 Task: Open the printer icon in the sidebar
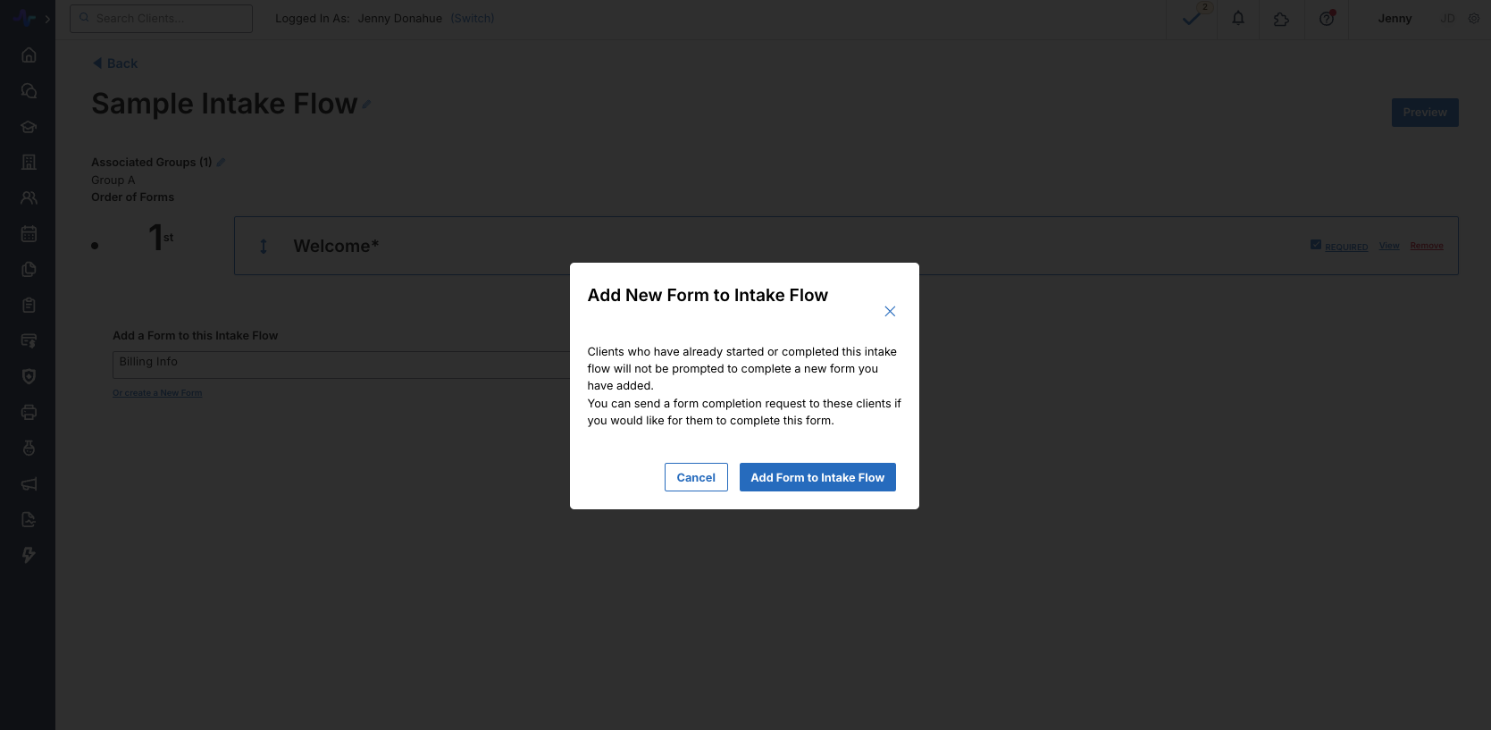click(x=29, y=413)
